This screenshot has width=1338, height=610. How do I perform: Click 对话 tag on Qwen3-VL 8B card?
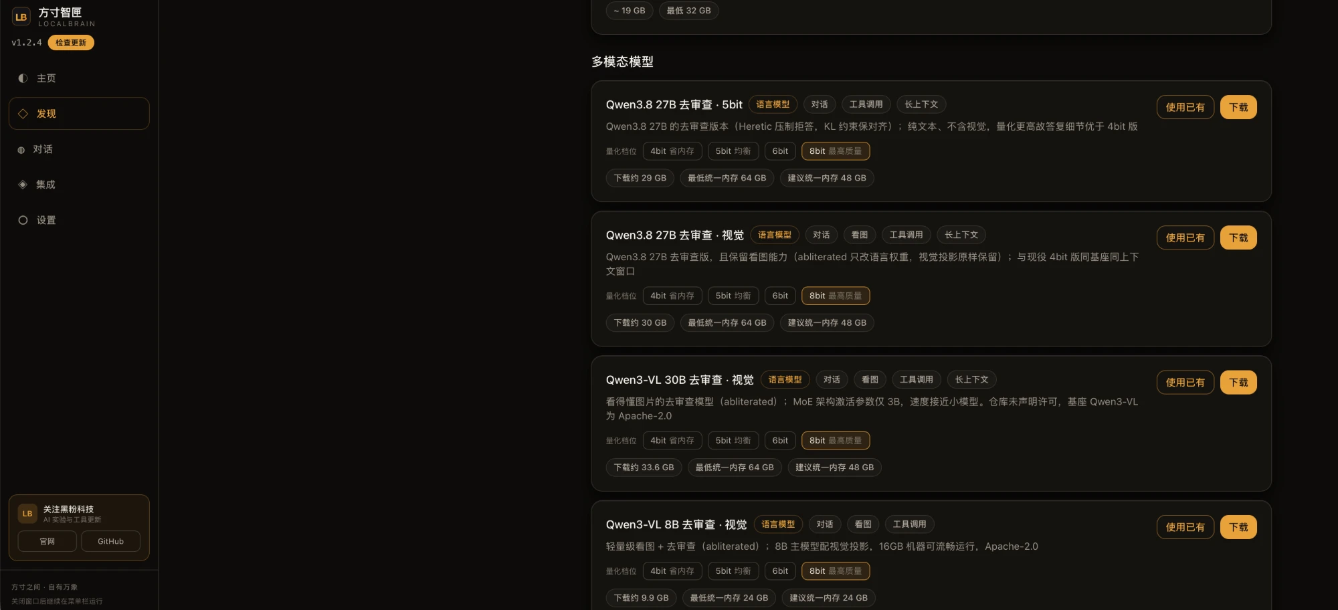pos(825,524)
